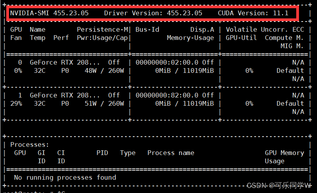The height and width of the screenshot is (193, 317).
Task: Click the 'CI' column header
Action: click(x=61, y=153)
